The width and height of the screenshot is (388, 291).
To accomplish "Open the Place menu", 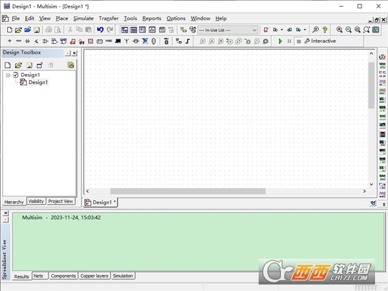I will click(62, 18).
